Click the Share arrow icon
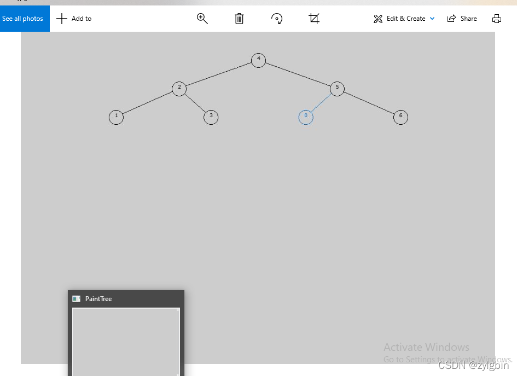The image size is (517, 376). [451, 19]
